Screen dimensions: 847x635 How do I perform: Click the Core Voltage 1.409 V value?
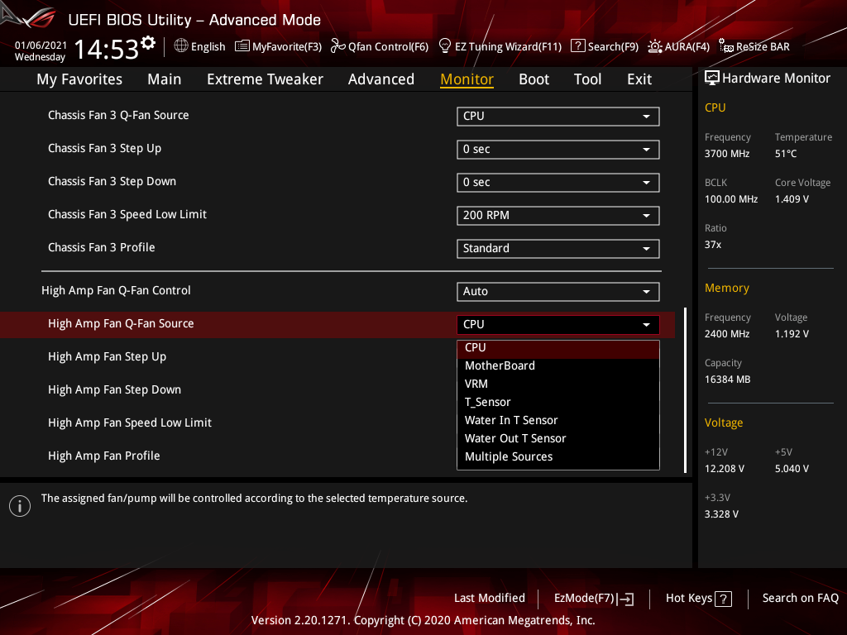792,199
